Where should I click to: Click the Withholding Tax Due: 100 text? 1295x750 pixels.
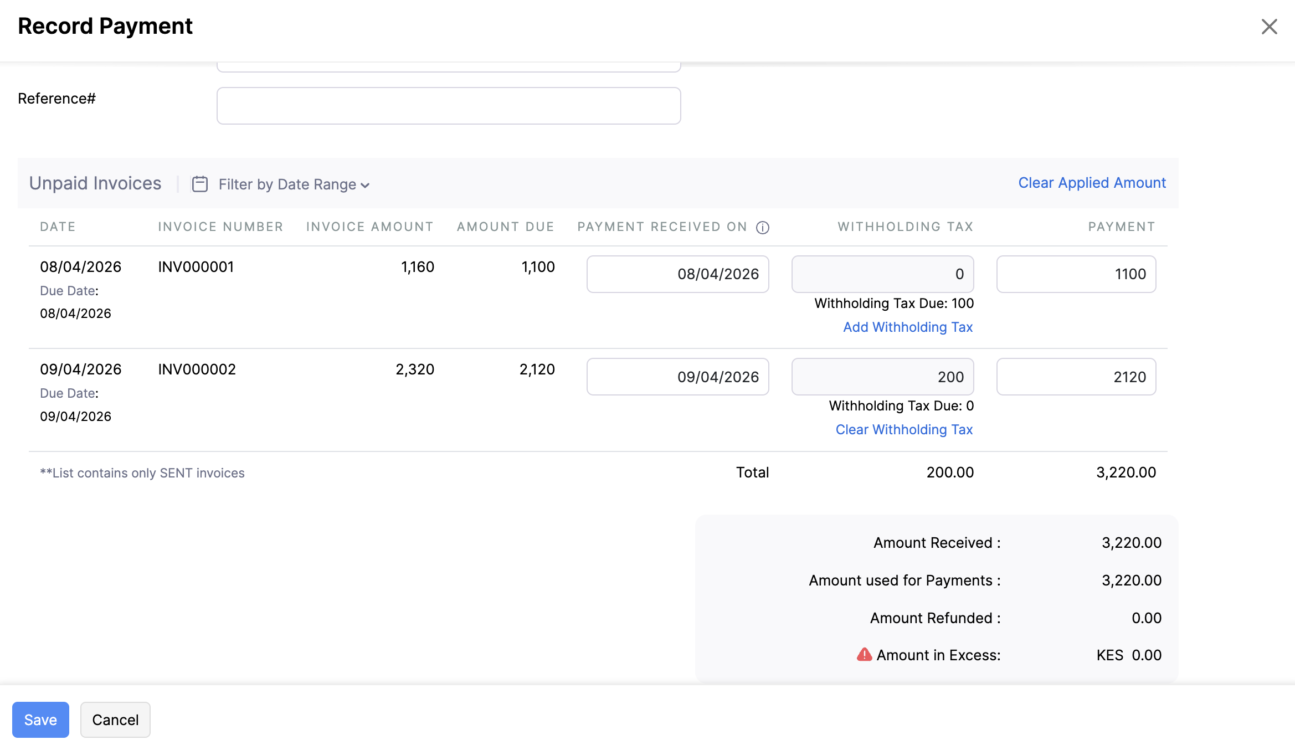[894, 304]
